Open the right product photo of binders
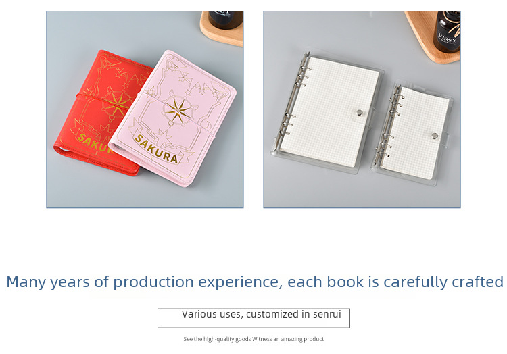507x354 pixels. coord(362,109)
